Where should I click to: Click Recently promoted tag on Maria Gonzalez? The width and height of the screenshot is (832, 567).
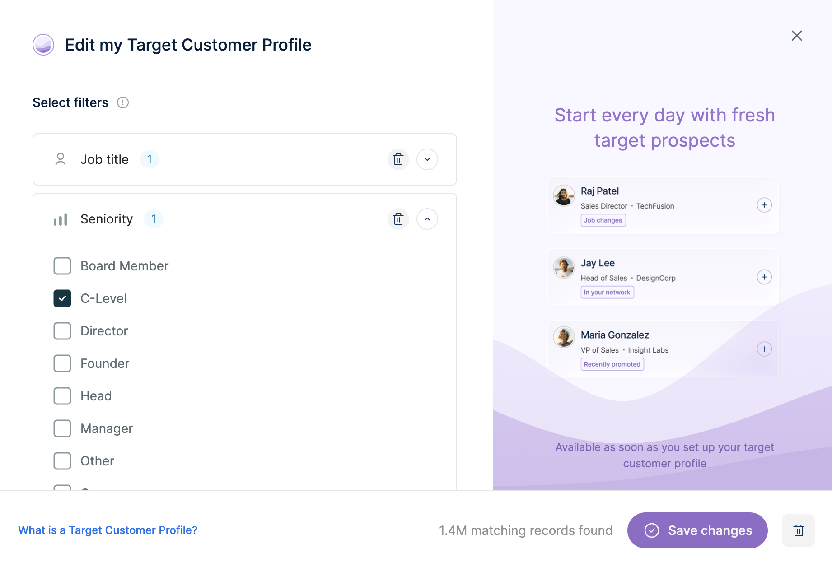(x=612, y=364)
